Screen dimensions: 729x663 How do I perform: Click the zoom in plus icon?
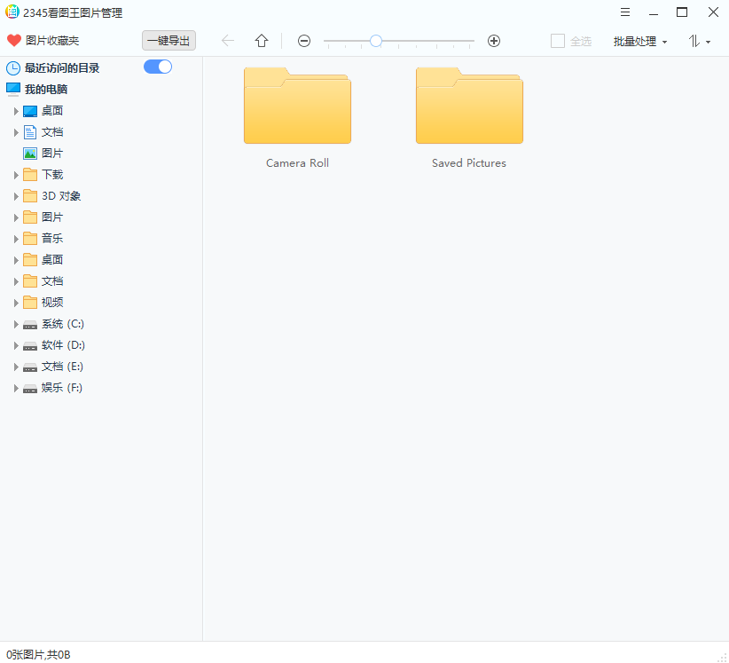tap(493, 41)
